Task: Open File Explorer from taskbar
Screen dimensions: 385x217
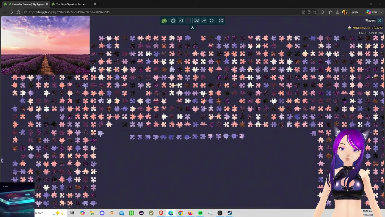Action: click(x=92, y=213)
